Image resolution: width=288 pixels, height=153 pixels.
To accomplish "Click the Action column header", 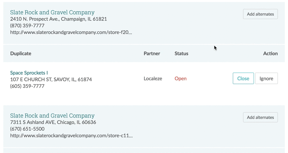I will point(270,54).
